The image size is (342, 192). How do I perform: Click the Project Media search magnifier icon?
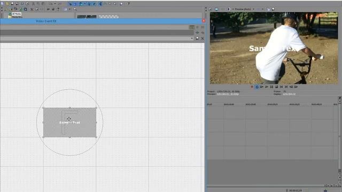pos(75,9)
